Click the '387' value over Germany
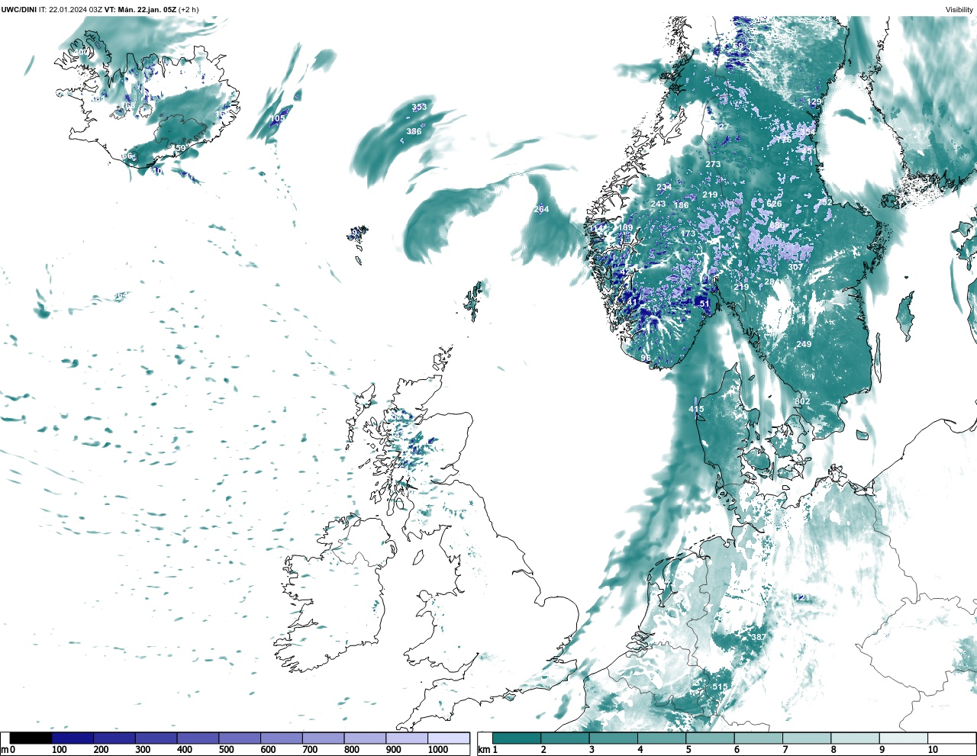This screenshot has height=756, width=977. click(x=758, y=638)
